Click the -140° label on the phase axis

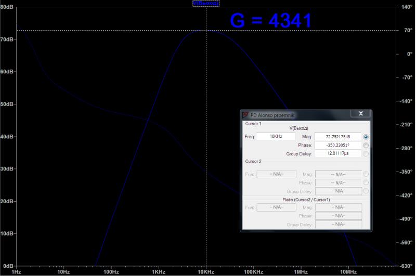tap(406, 101)
